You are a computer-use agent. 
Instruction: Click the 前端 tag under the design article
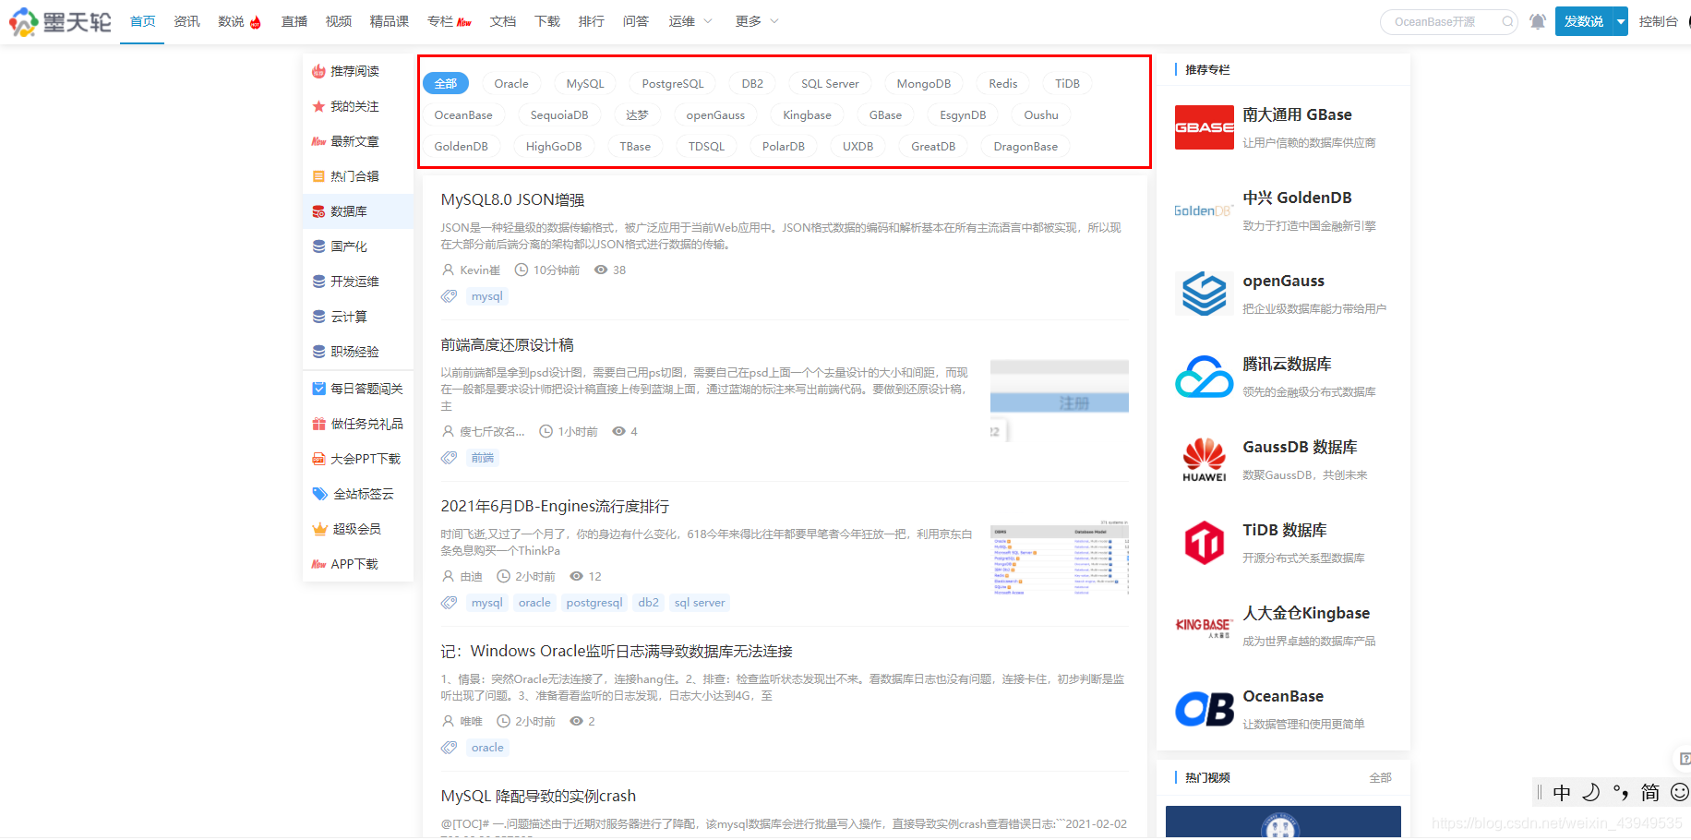pyautogui.click(x=483, y=458)
